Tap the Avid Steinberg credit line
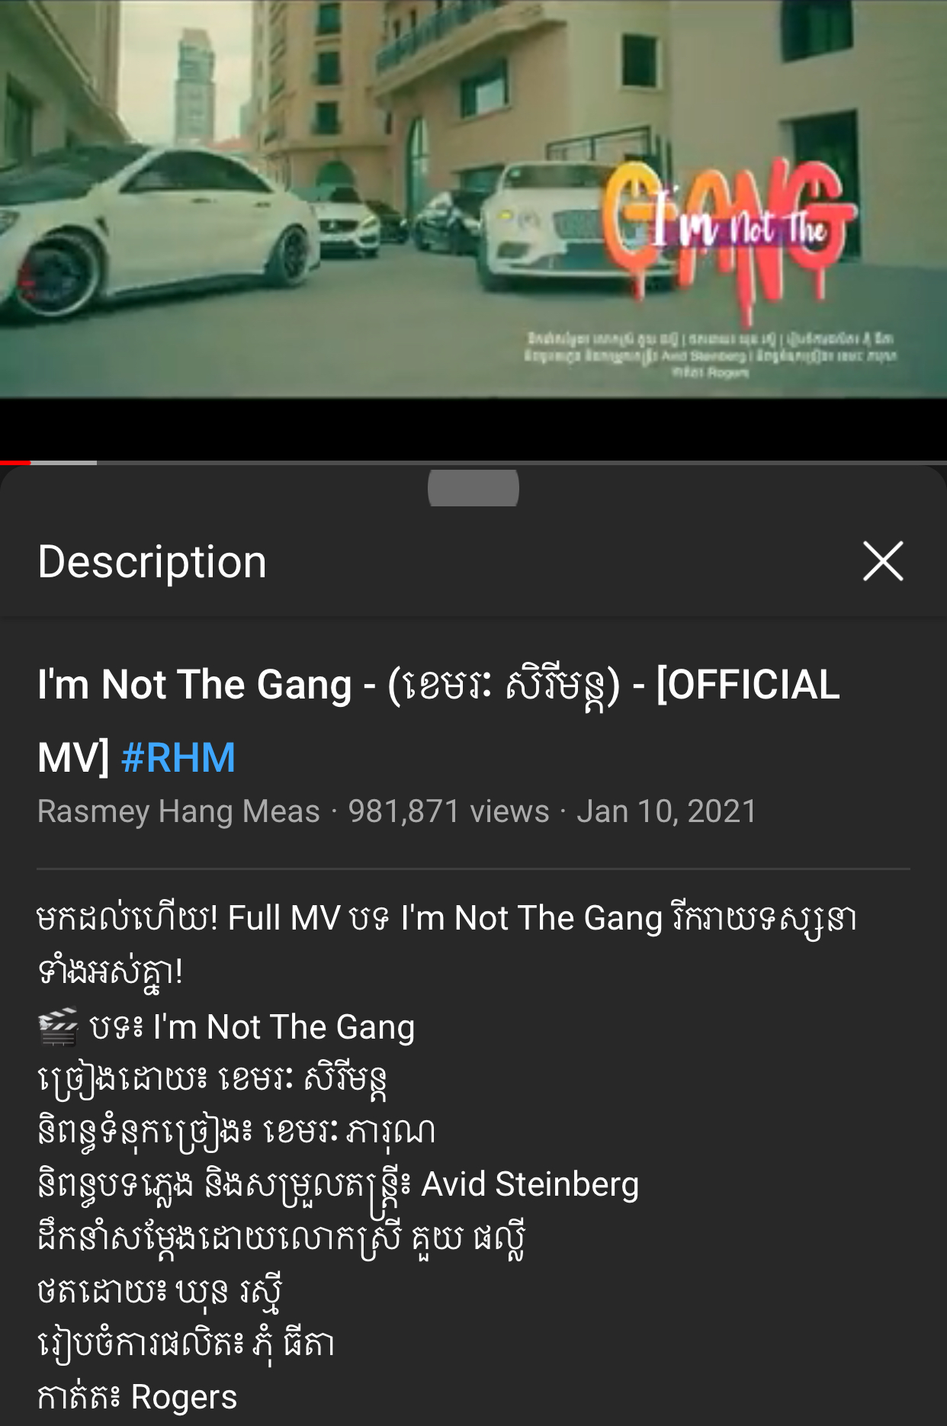 point(339,1186)
